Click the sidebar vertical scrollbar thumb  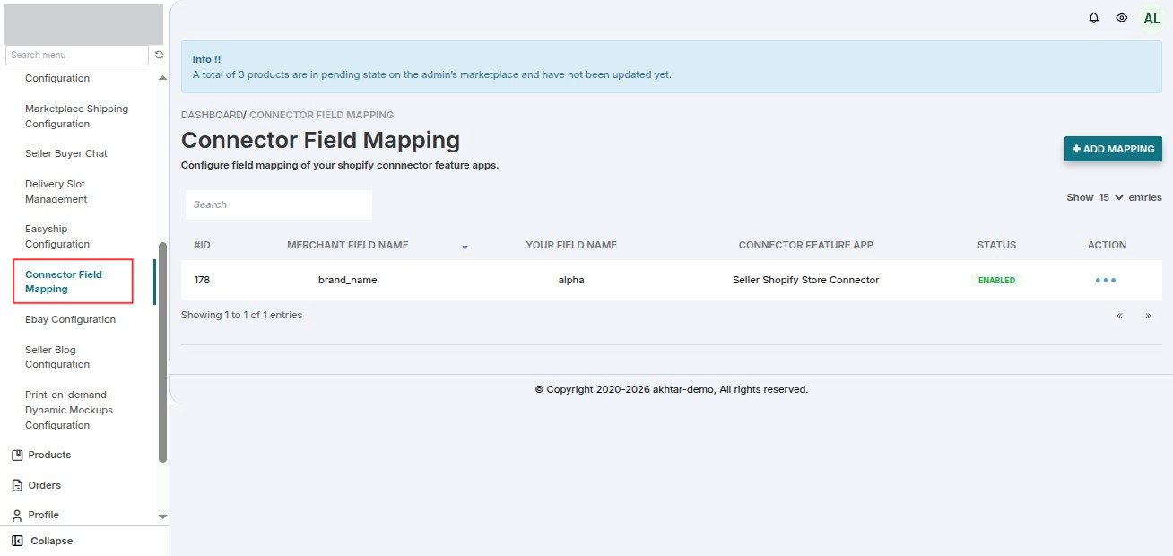click(x=162, y=352)
